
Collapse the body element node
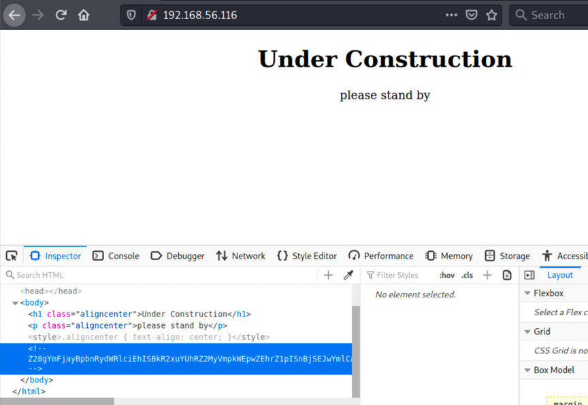click(x=16, y=303)
